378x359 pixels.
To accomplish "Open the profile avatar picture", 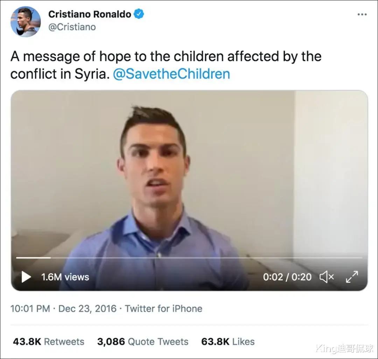I will tap(26, 22).
